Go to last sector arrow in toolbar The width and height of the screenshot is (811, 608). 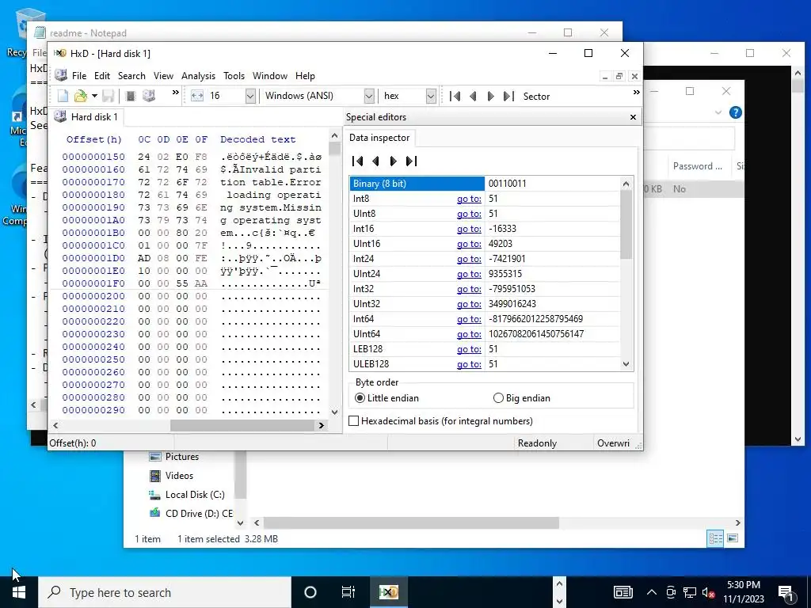click(508, 96)
